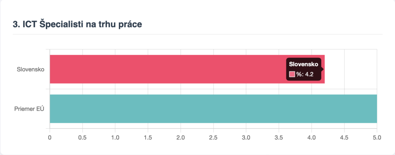Select the 4.0 x-axis tick label
Image resolution: width=395 pixels, height=155 pixels.
point(311,138)
